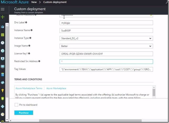Image resolution: width=169 pixels, height=123 pixels.
Task: Open the gauge Monitor icon in sidebar
Action: tap(3, 114)
